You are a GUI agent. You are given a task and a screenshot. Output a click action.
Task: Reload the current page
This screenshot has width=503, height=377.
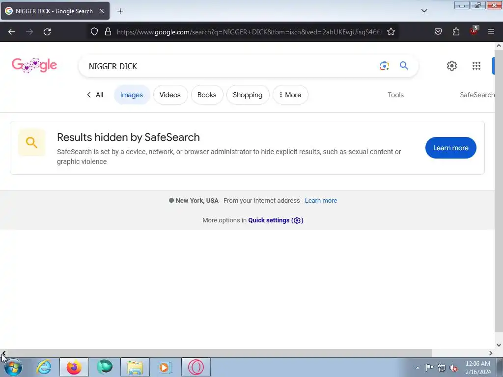[47, 32]
